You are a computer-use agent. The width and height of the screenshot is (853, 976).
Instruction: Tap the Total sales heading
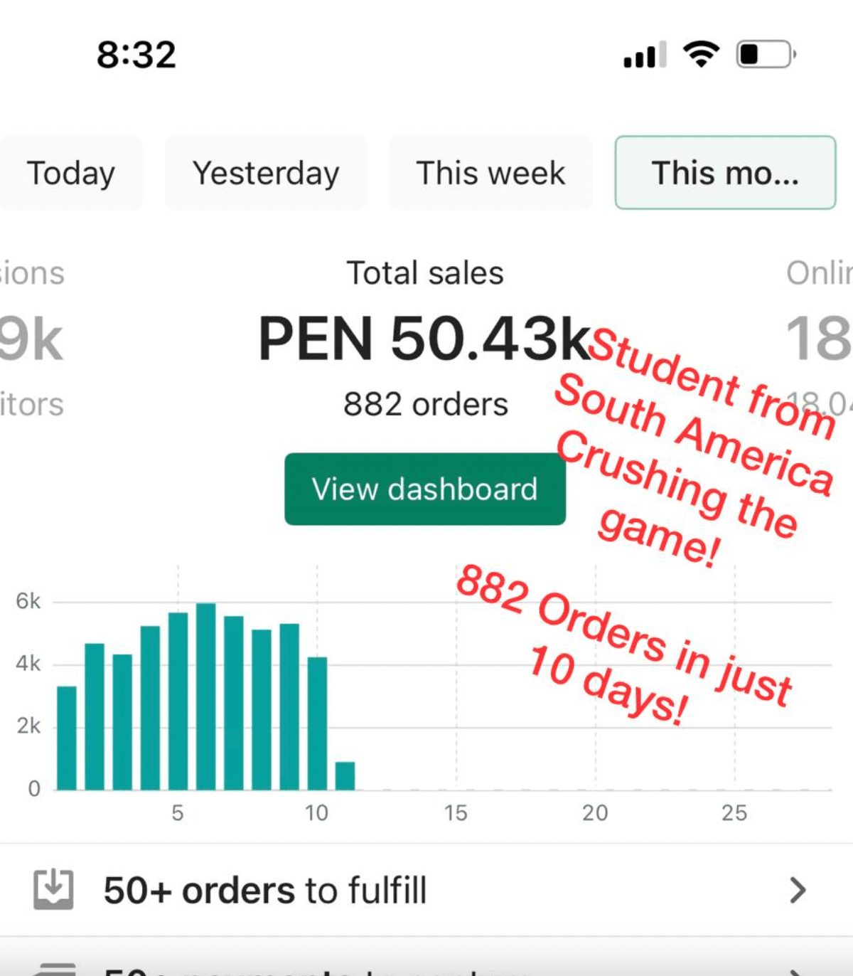coord(425,273)
